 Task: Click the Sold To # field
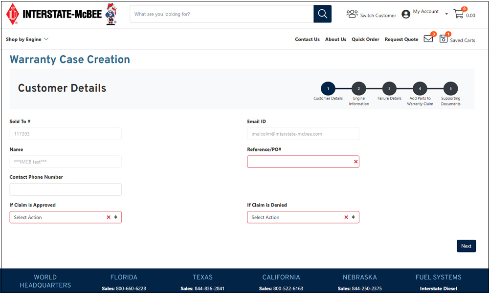click(66, 134)
